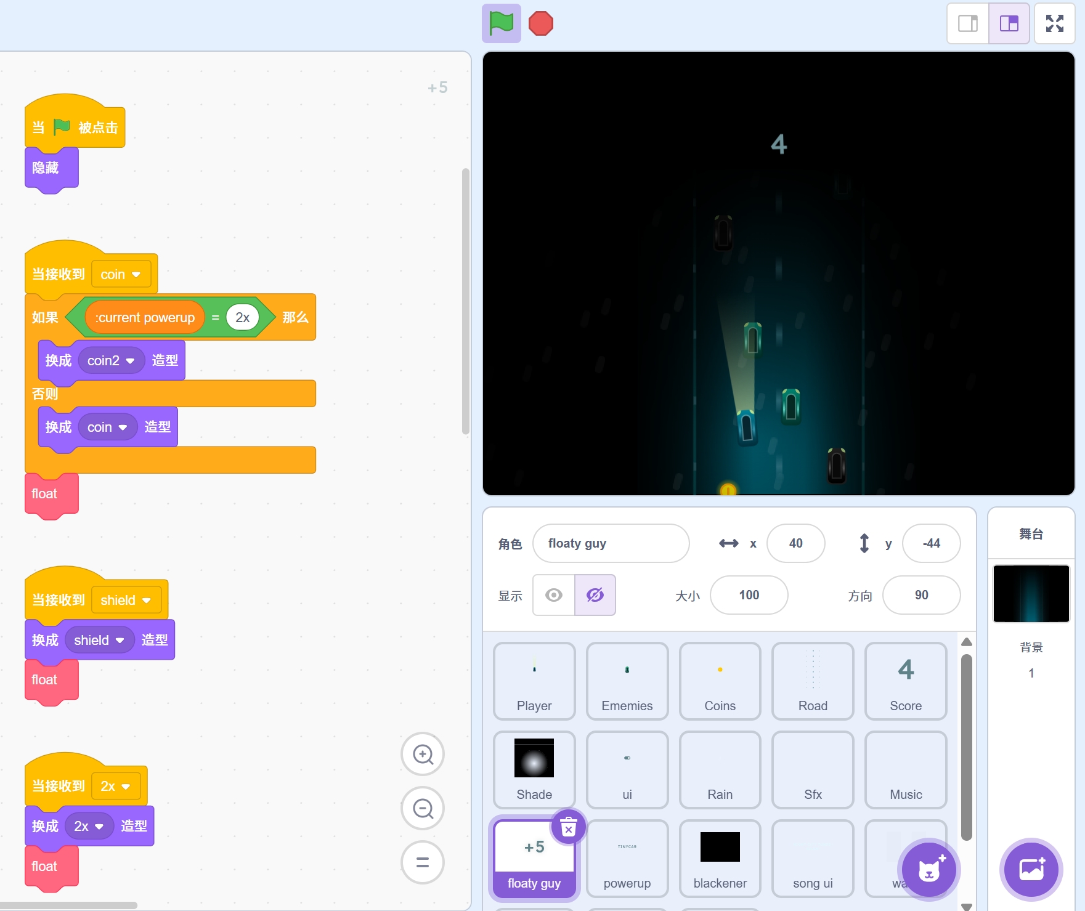This screenshot has height=911, width=1085.
Task: Enter full screen stage mode
Action: [x=1054, y=24]
